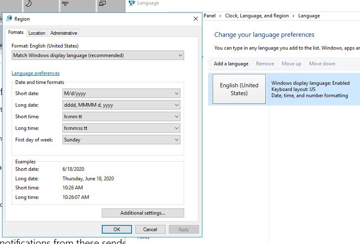The height and width of the screenshot is (244, 360).
Task: Open the Short date format dropdown
Action: click(x=121, y=93)
